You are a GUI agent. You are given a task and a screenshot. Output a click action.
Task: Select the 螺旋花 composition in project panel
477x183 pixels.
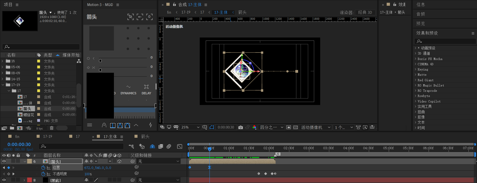(29, 115)
